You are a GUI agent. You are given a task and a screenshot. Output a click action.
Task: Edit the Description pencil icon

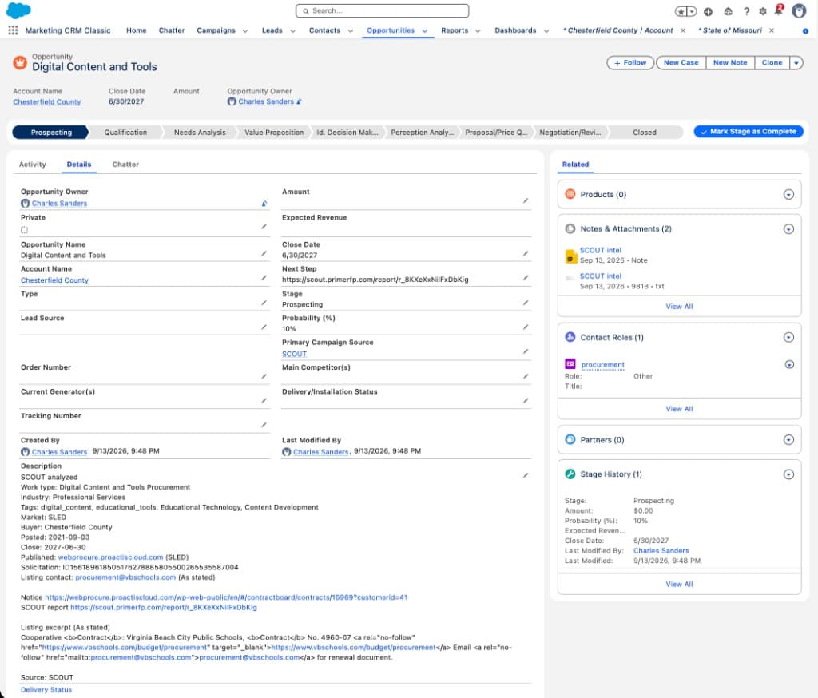(x=526, y=475)
